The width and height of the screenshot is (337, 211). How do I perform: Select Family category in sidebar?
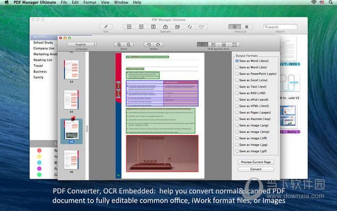(39, 77)
